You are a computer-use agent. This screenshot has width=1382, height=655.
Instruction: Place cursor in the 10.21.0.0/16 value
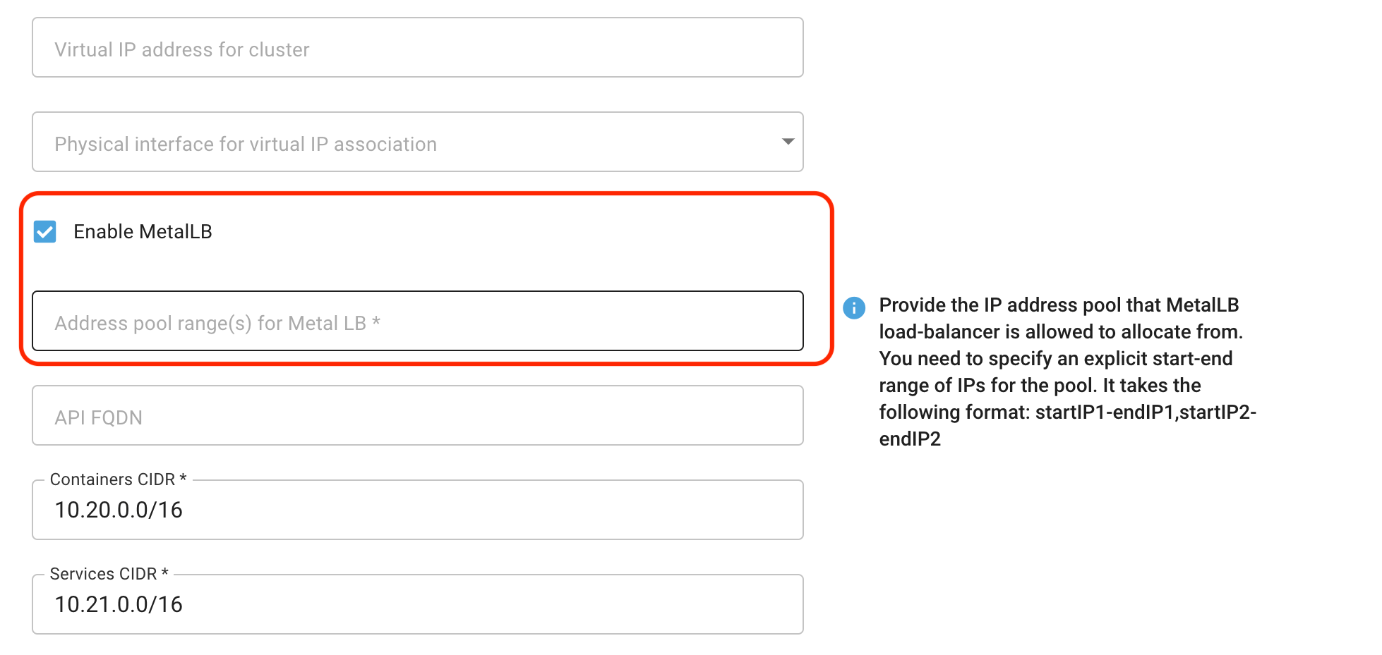(x=119, y=604)
